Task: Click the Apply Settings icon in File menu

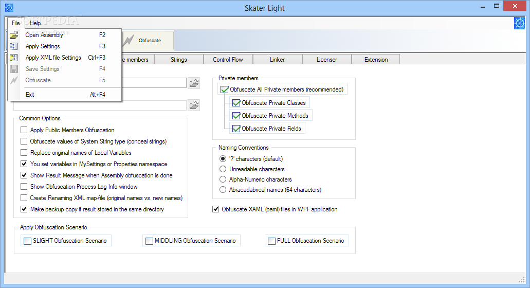Action: tap(14, 46)
